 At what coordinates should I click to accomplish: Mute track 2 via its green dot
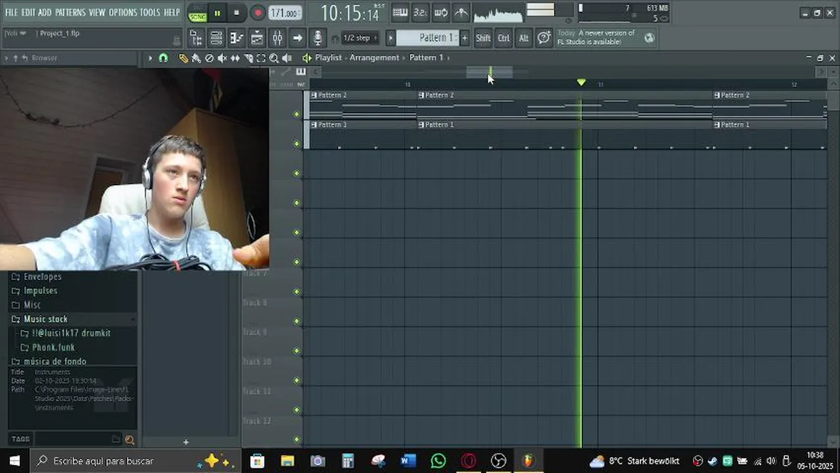tap(296, 144)
